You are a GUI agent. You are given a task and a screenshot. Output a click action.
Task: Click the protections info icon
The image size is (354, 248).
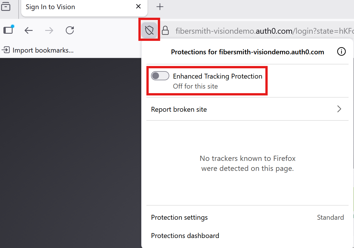point(341,52)
